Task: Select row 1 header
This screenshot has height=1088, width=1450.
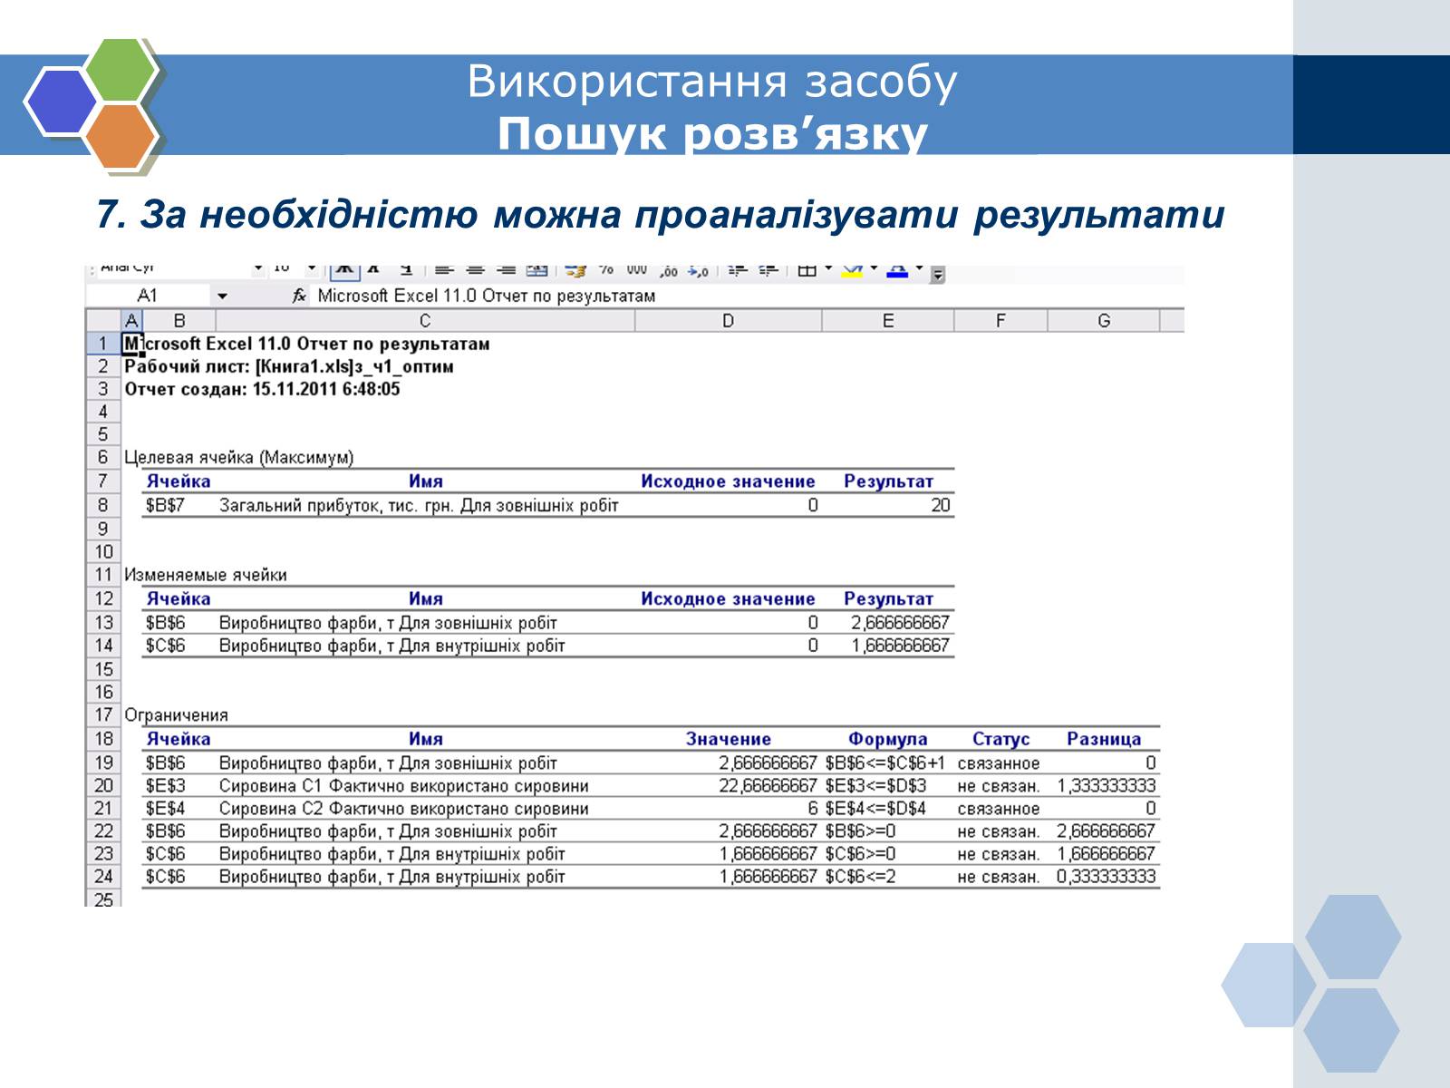Action: (103, 344)
